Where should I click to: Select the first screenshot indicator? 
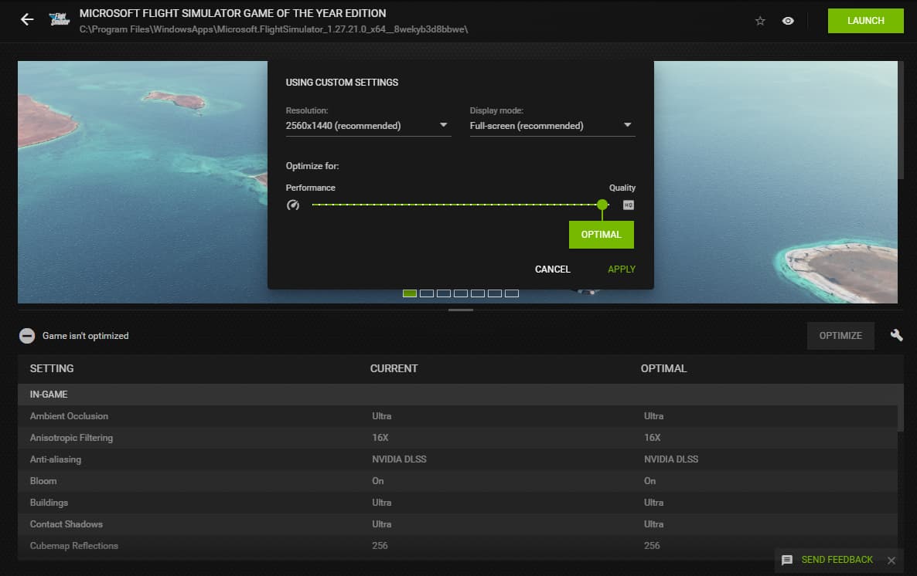(409, 293)
